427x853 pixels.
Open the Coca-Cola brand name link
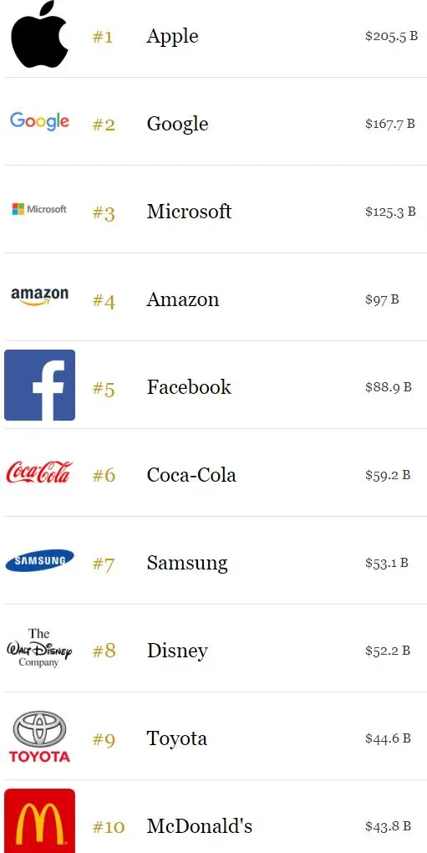(x=191, y=475)
